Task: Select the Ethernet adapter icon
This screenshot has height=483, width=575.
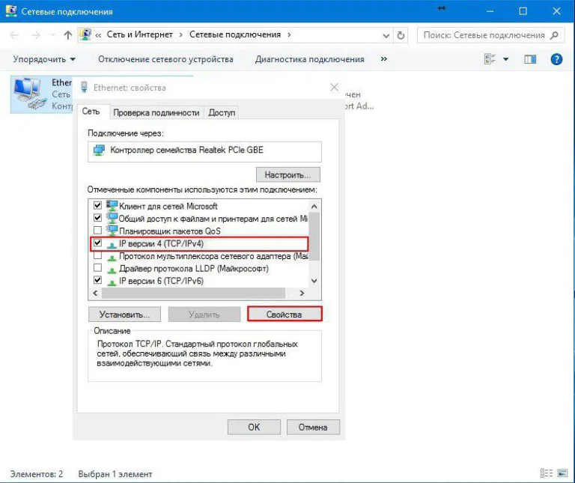Action: tap(29, 94)
